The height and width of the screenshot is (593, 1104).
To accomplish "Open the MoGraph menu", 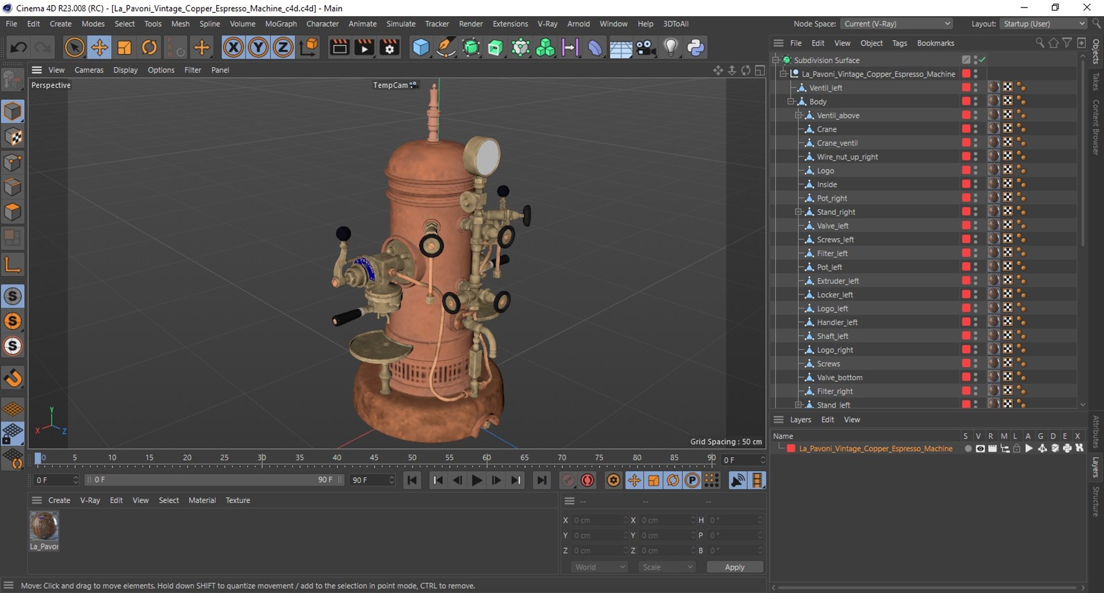I will 281,24.
